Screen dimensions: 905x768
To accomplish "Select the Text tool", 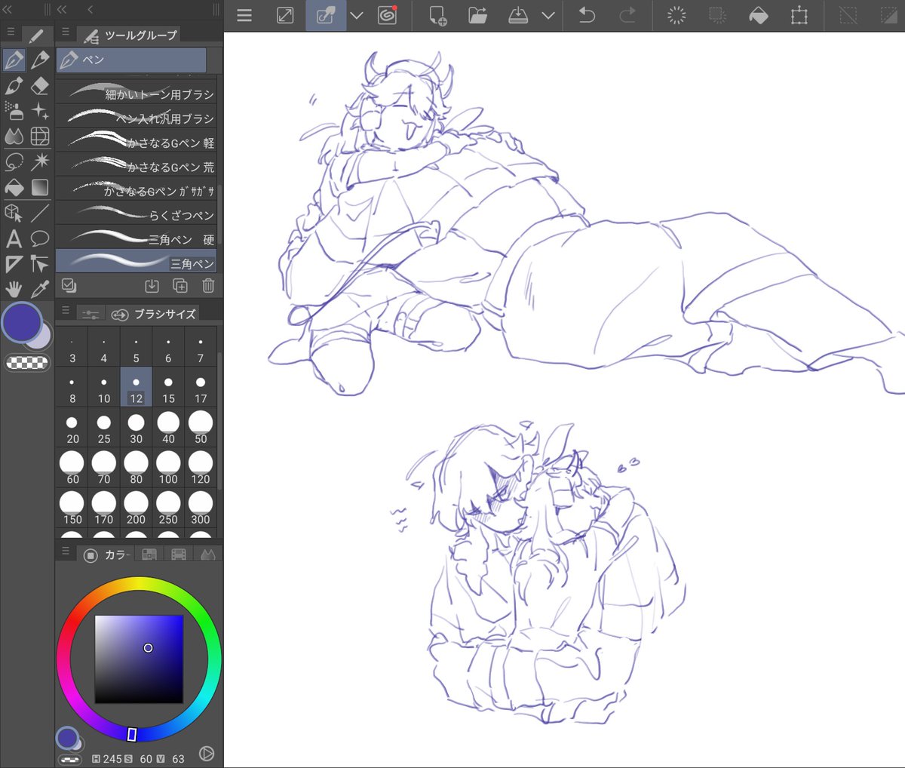I will [x=14, y=238].
